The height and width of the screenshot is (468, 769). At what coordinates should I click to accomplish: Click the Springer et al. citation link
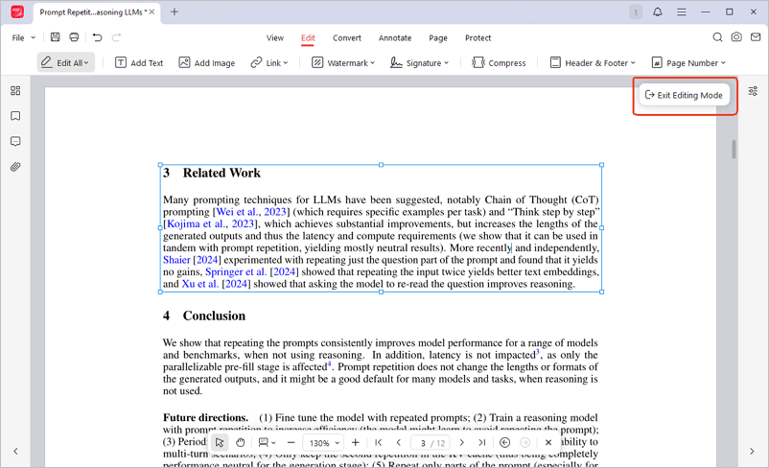point(236,271)
